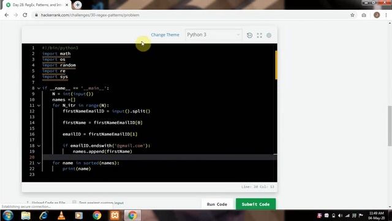Click 'print(name)' on line 22
The image size is (392, 221).
[x=77, y=169]
